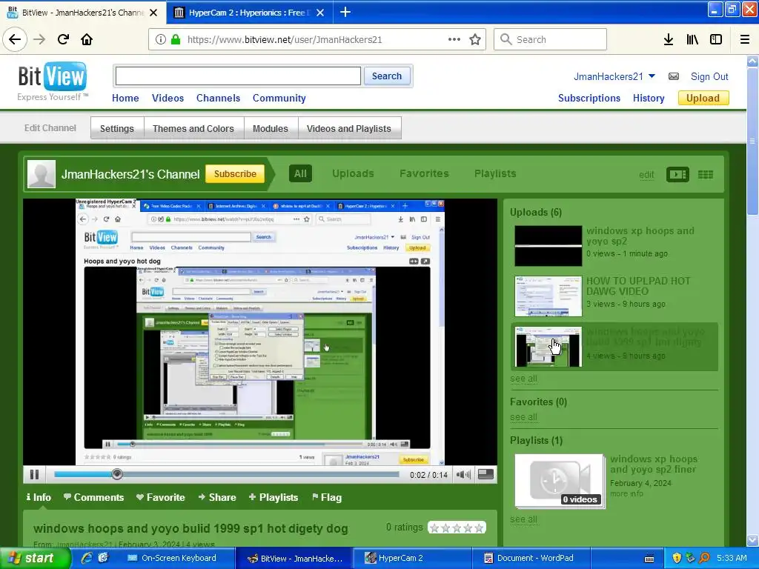Show the channel Playlists filter

point(495,173)
